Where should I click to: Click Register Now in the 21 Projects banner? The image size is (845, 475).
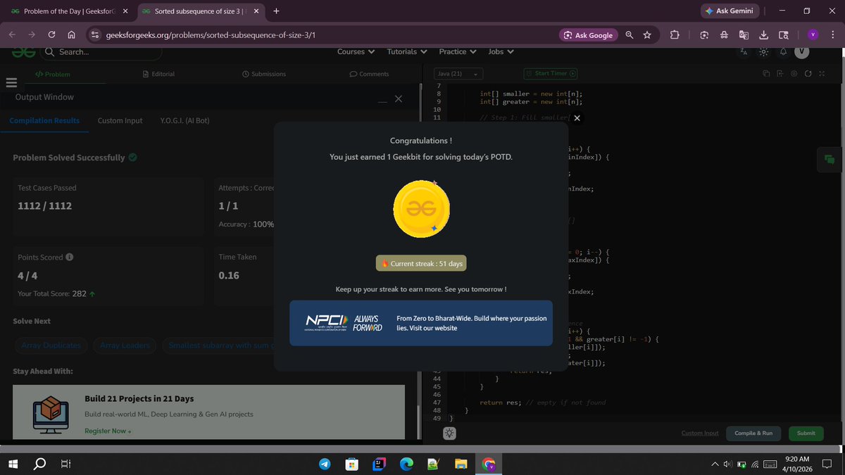tap(108, 431)
